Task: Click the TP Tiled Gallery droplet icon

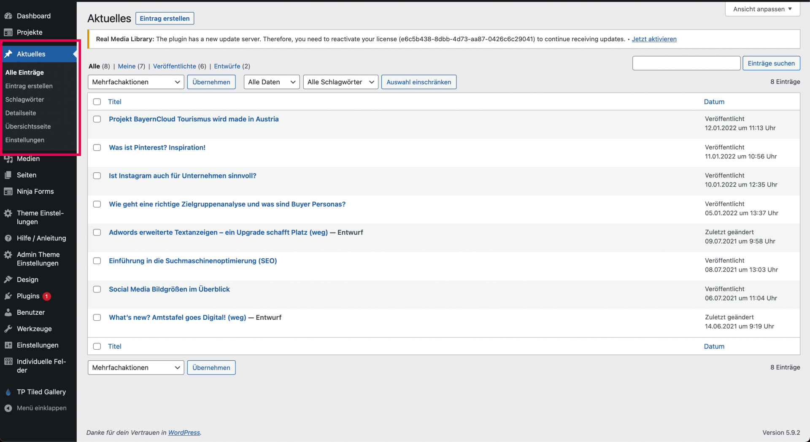Action: pyautogui.click(x=8, y=392)
